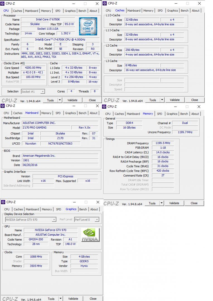
Task: Click the NVIDIA logo in the Graphics window
Action: coord(90,235)
